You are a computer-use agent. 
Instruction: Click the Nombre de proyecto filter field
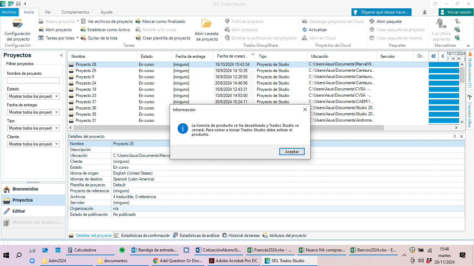(33, 80)
